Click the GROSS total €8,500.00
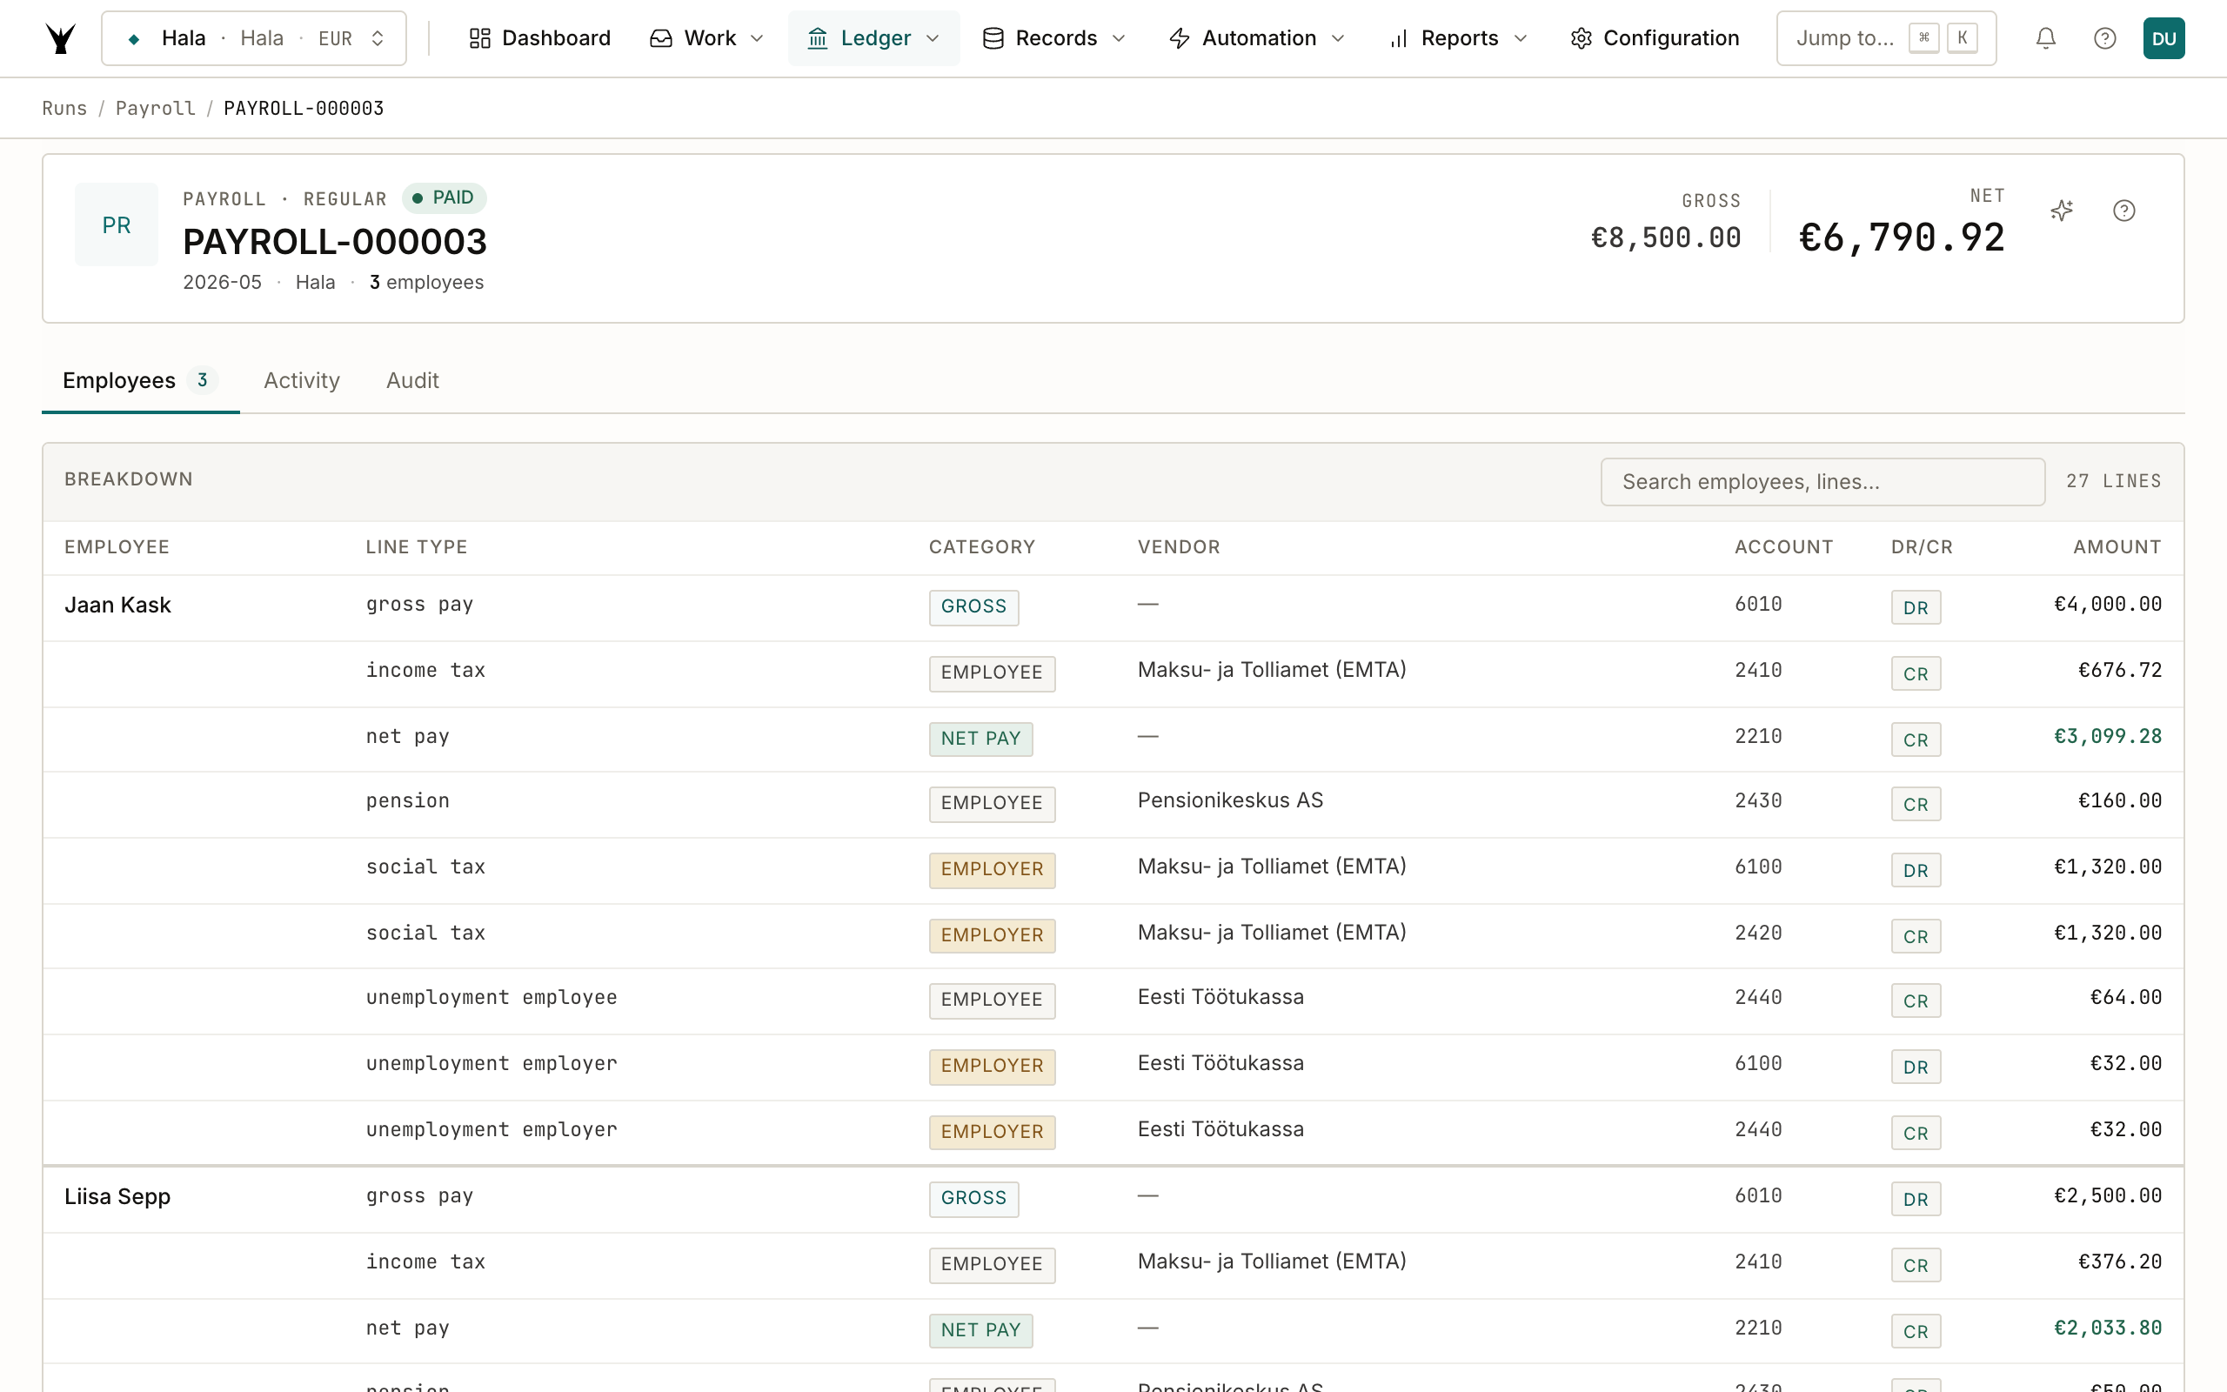Viewport: 2227px width, 1392px height. click(x=1666, y=238)
